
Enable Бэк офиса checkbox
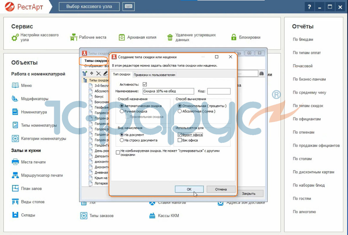pyautogui.click(x=180, y=140)
